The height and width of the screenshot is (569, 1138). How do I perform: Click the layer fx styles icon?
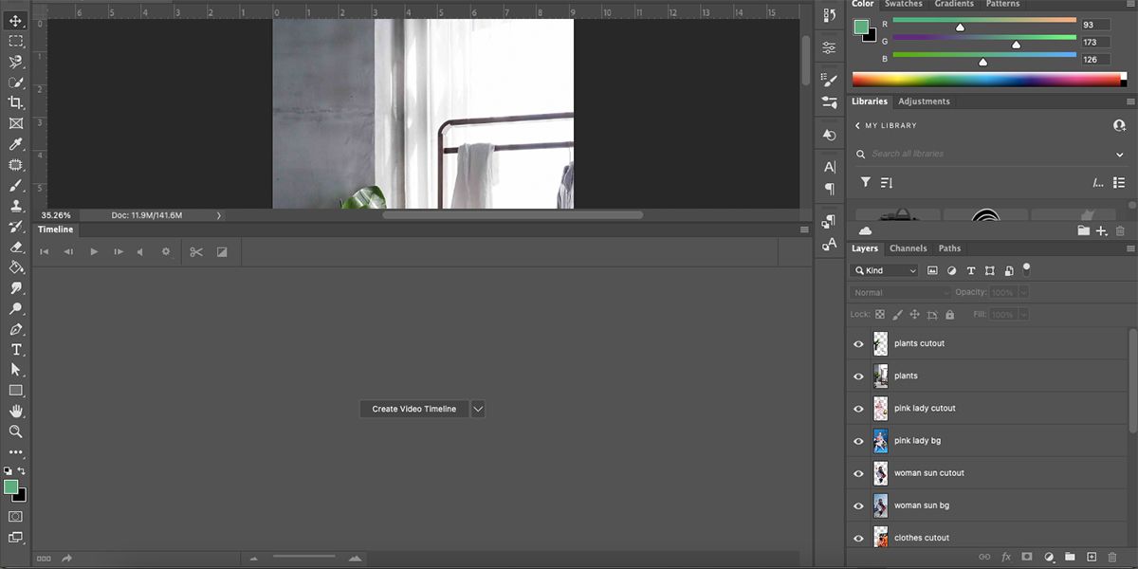(x=1006, y=557)
